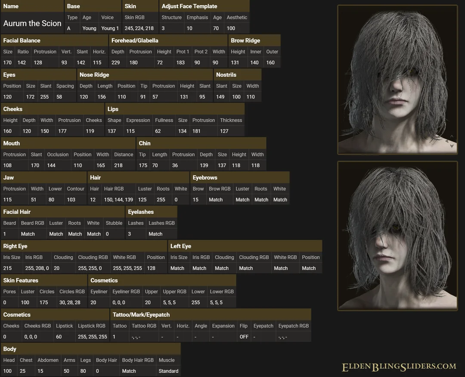Click the Brow Ridge Outer value '160'
This screenshot has width=465, height=377.
(270, 62)
